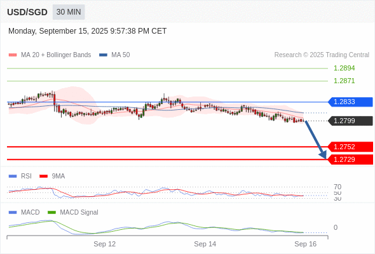Click the red support tag 1.2729

tap(350, 159)
